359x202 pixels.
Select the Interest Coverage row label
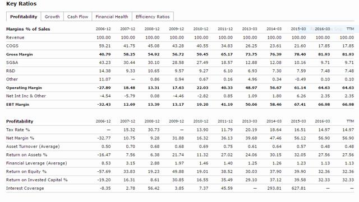pos(25,188)
